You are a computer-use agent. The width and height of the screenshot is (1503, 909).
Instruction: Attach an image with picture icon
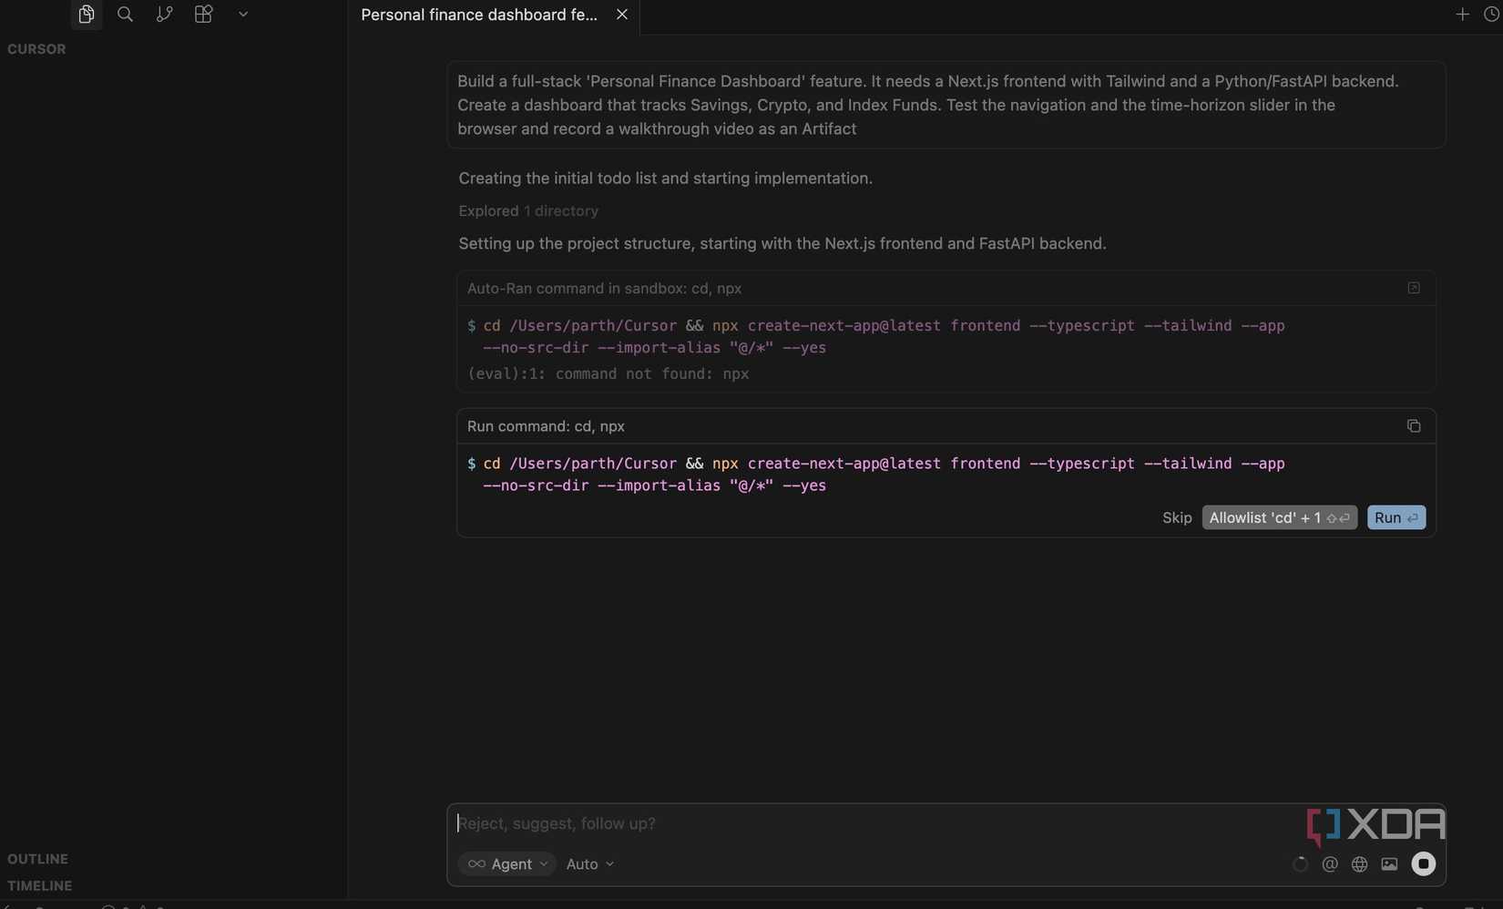point(1389,864)
